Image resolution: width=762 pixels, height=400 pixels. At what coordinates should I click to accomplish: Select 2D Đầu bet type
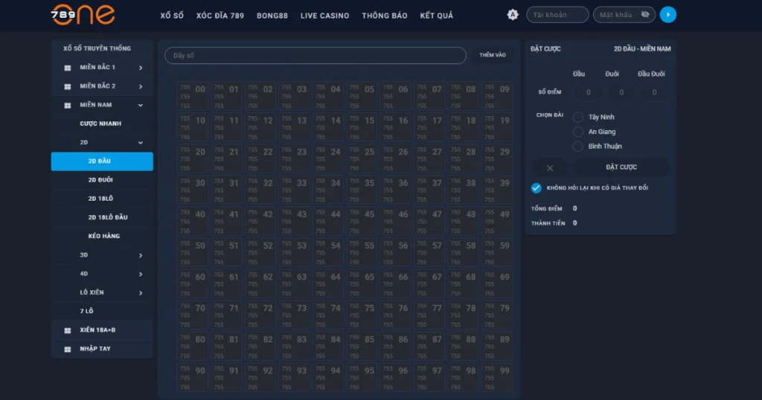point(102,161)
